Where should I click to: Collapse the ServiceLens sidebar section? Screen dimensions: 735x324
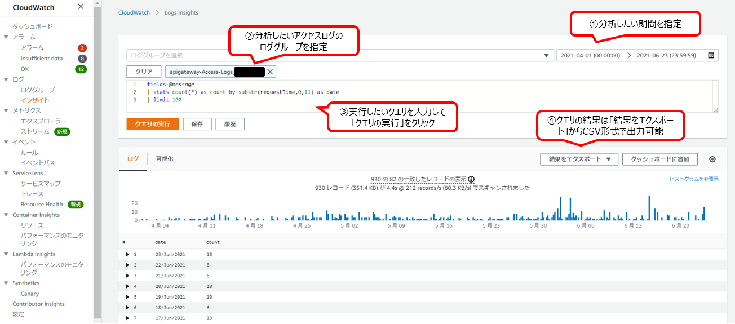6,174
